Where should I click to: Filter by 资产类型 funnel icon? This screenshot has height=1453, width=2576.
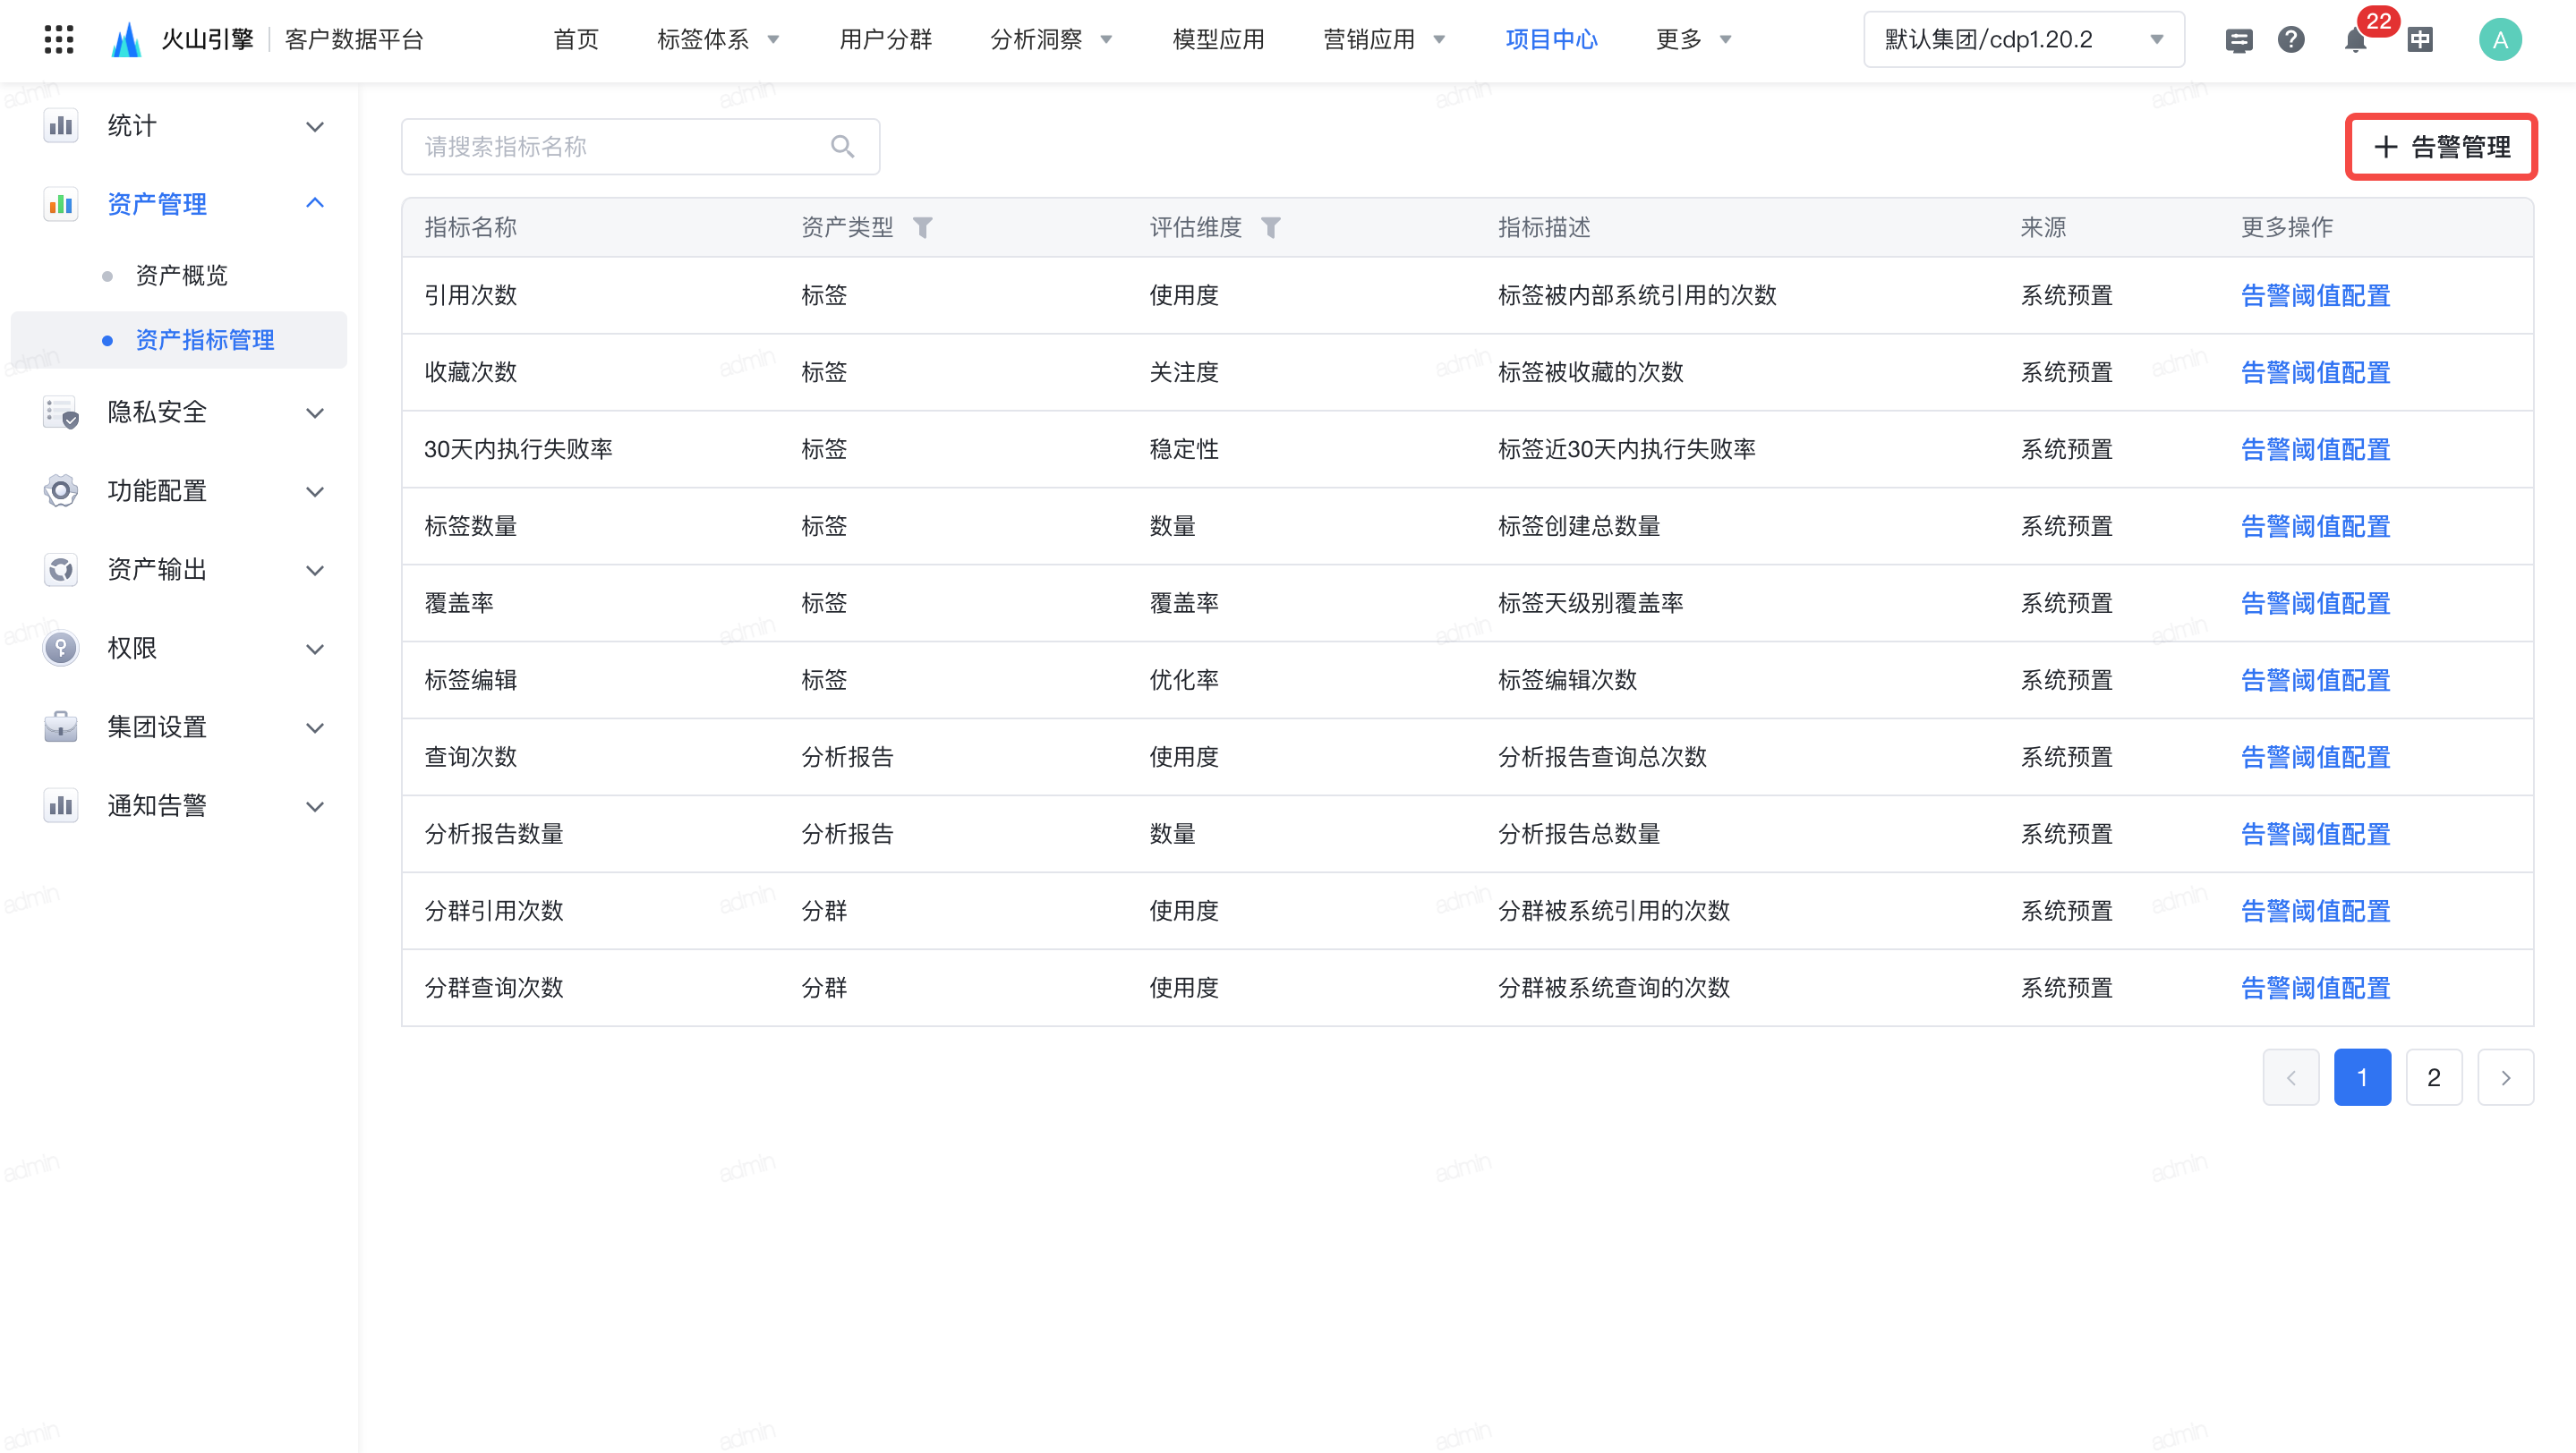(x=923, y=228)
